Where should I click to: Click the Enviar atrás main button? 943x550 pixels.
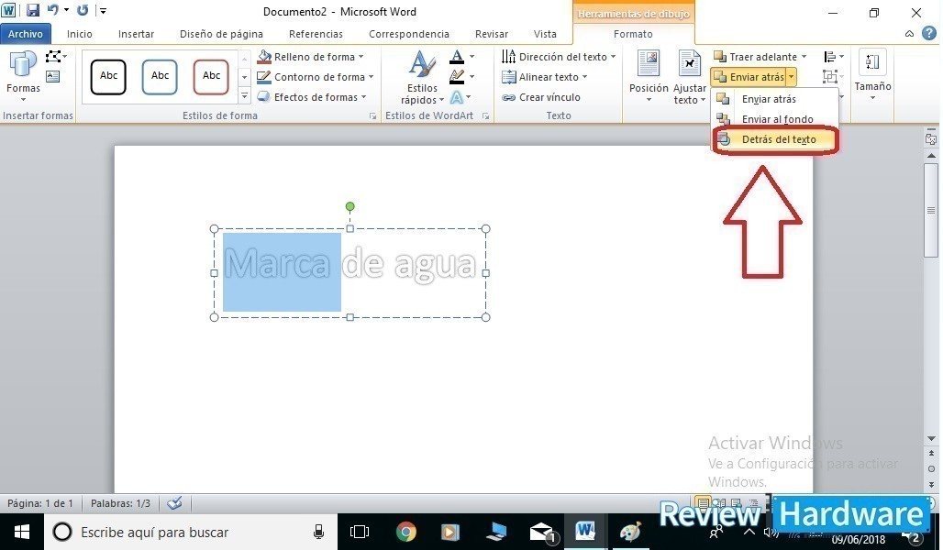749,77
